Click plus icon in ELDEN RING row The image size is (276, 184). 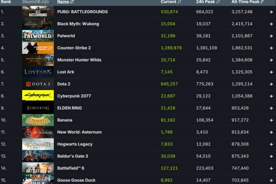coord(271,108)
